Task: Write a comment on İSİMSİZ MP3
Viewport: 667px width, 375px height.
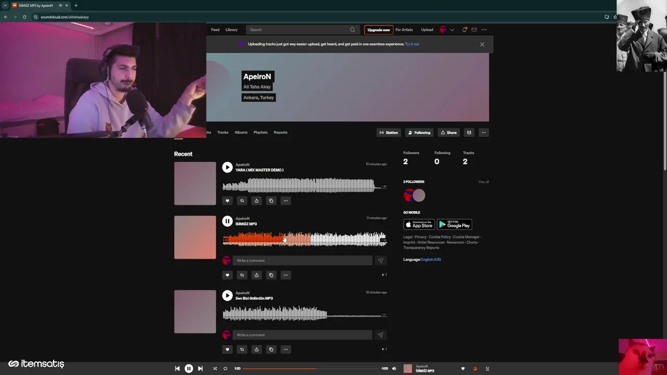Action: [x=302, y=260]
